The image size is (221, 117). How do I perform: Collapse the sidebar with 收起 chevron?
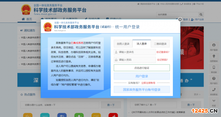click(x=214, y=101)
